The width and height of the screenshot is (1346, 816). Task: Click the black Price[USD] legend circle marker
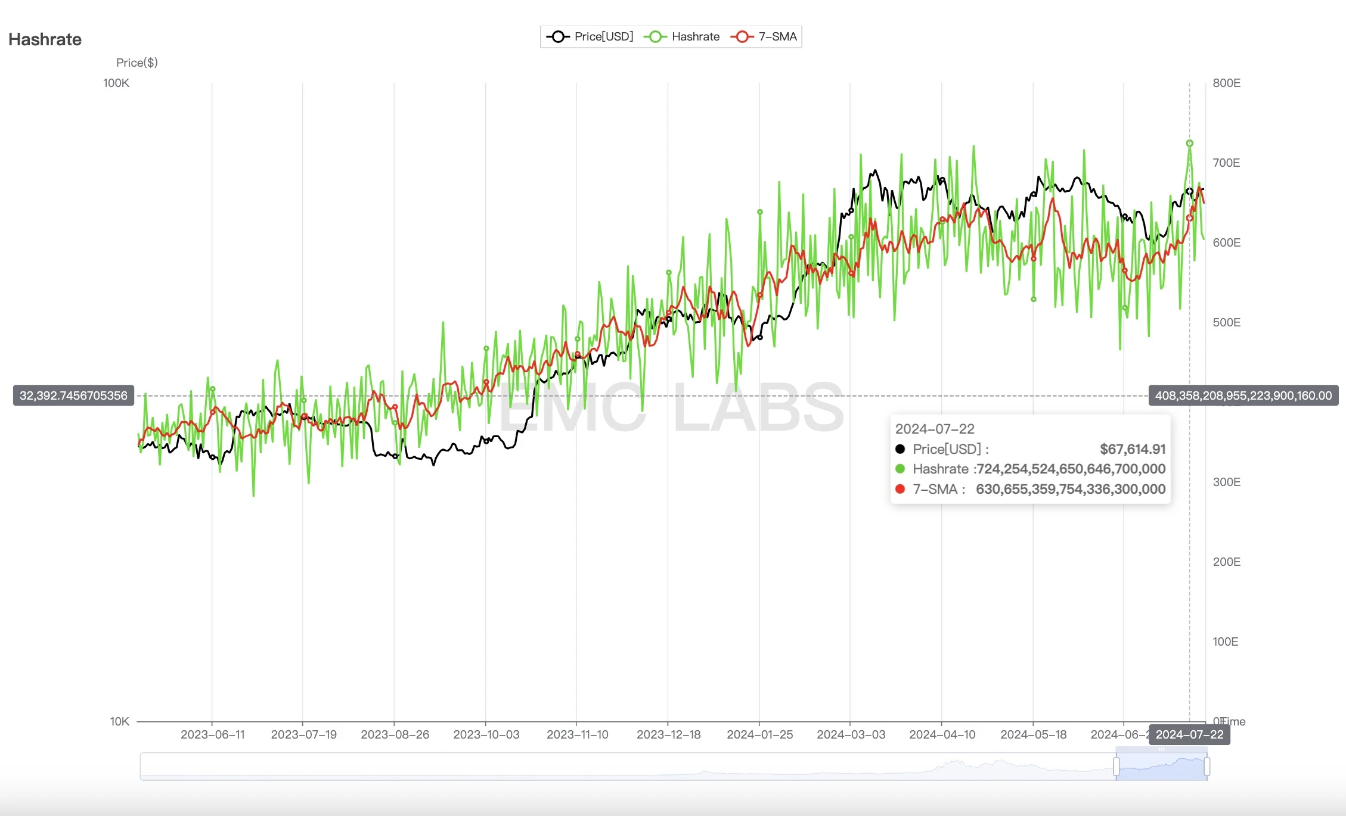[557, 37]
